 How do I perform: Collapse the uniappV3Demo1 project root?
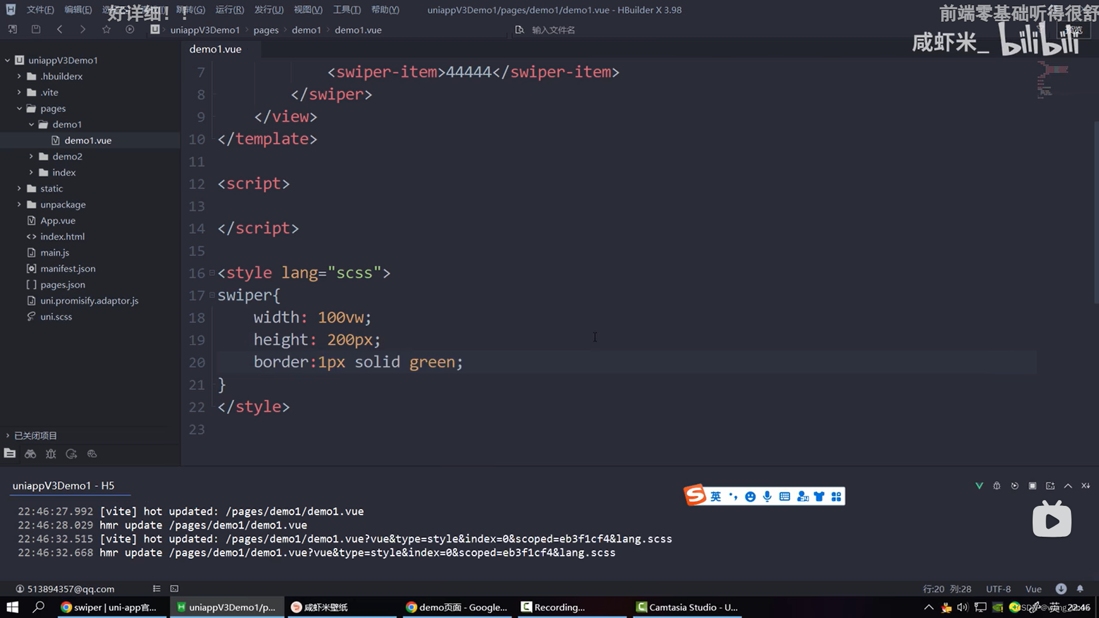tap(7, 60)
